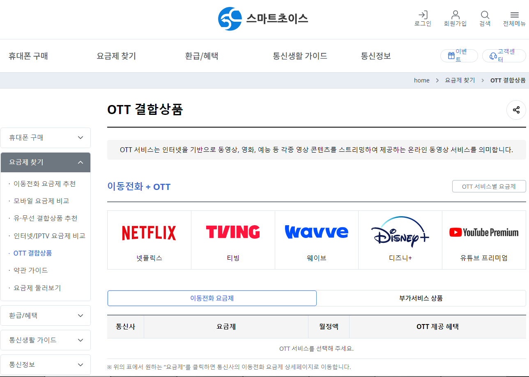Click the 통신사 column header
This screenshot has height=377, width=529.
click(126, 327)
